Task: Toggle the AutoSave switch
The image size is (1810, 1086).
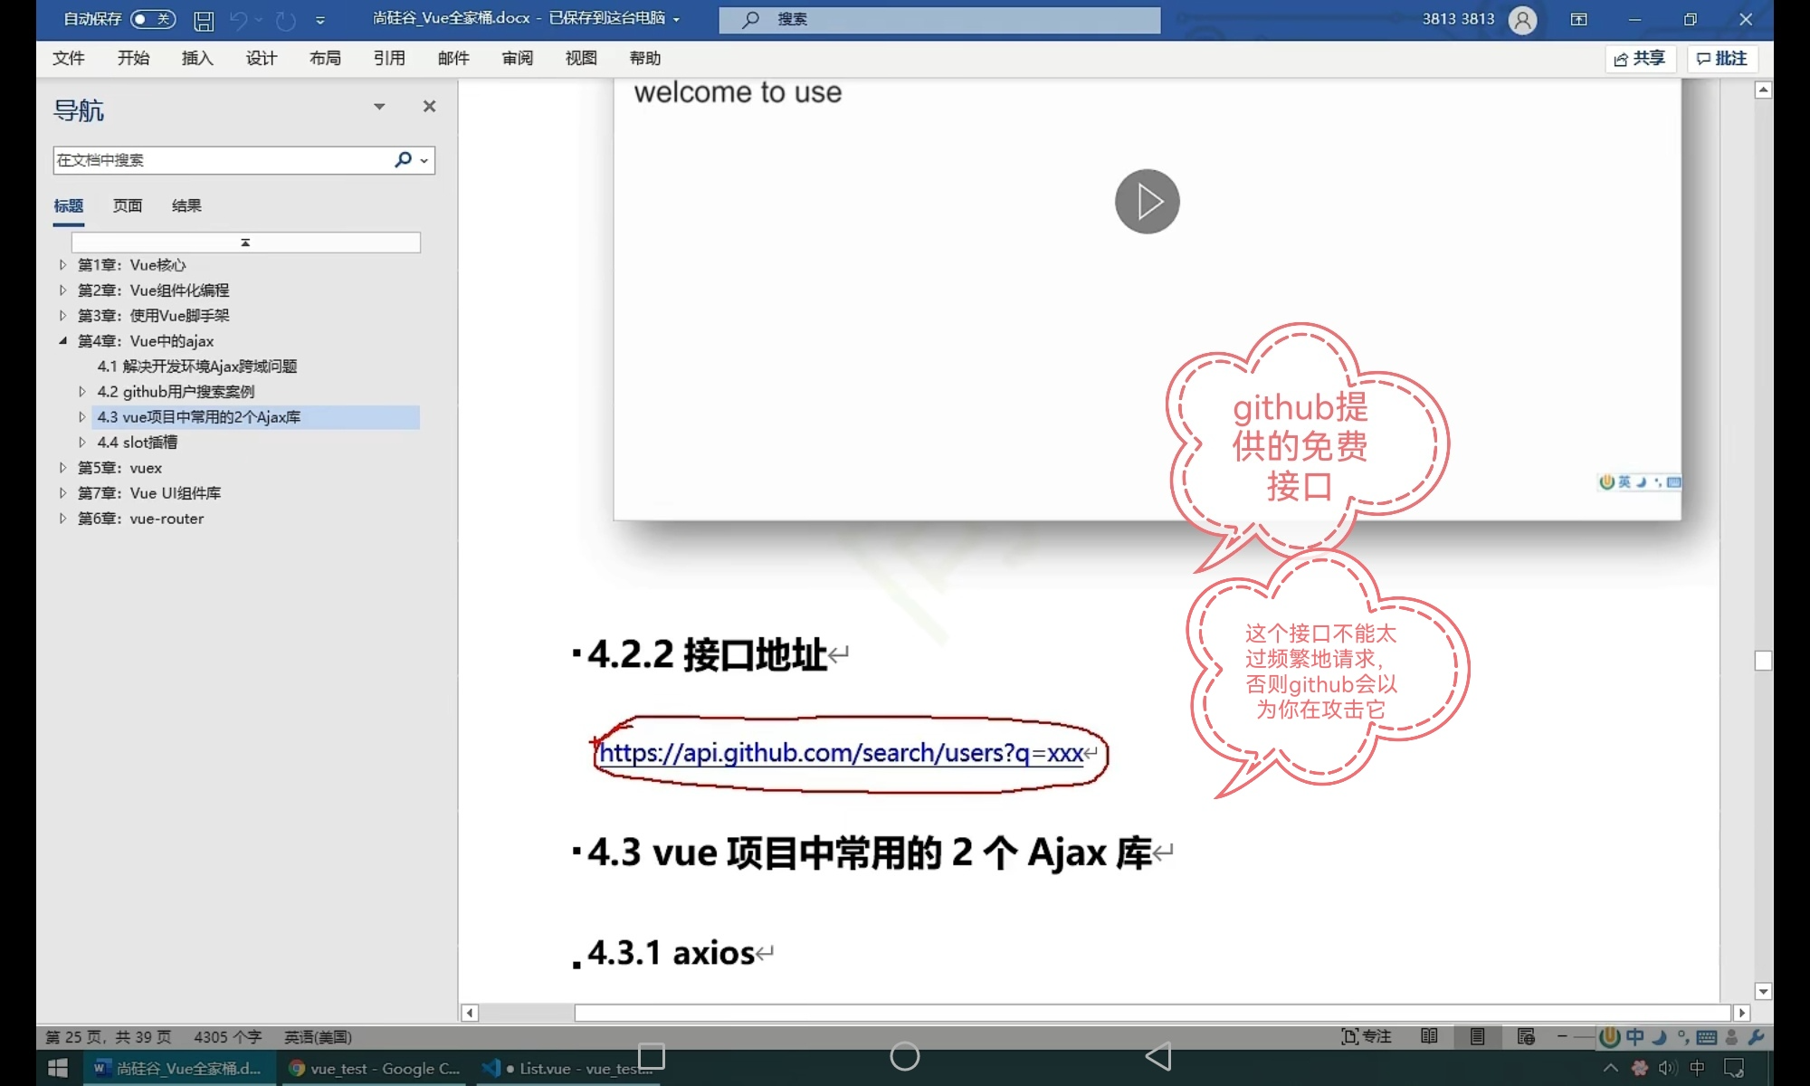Action: [x=152, y=19]
